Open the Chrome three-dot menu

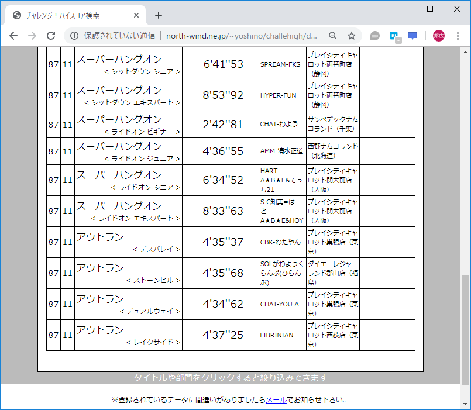coord(458,36)
